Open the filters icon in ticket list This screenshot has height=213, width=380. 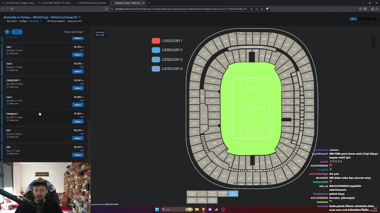click(x=7, y=32)
